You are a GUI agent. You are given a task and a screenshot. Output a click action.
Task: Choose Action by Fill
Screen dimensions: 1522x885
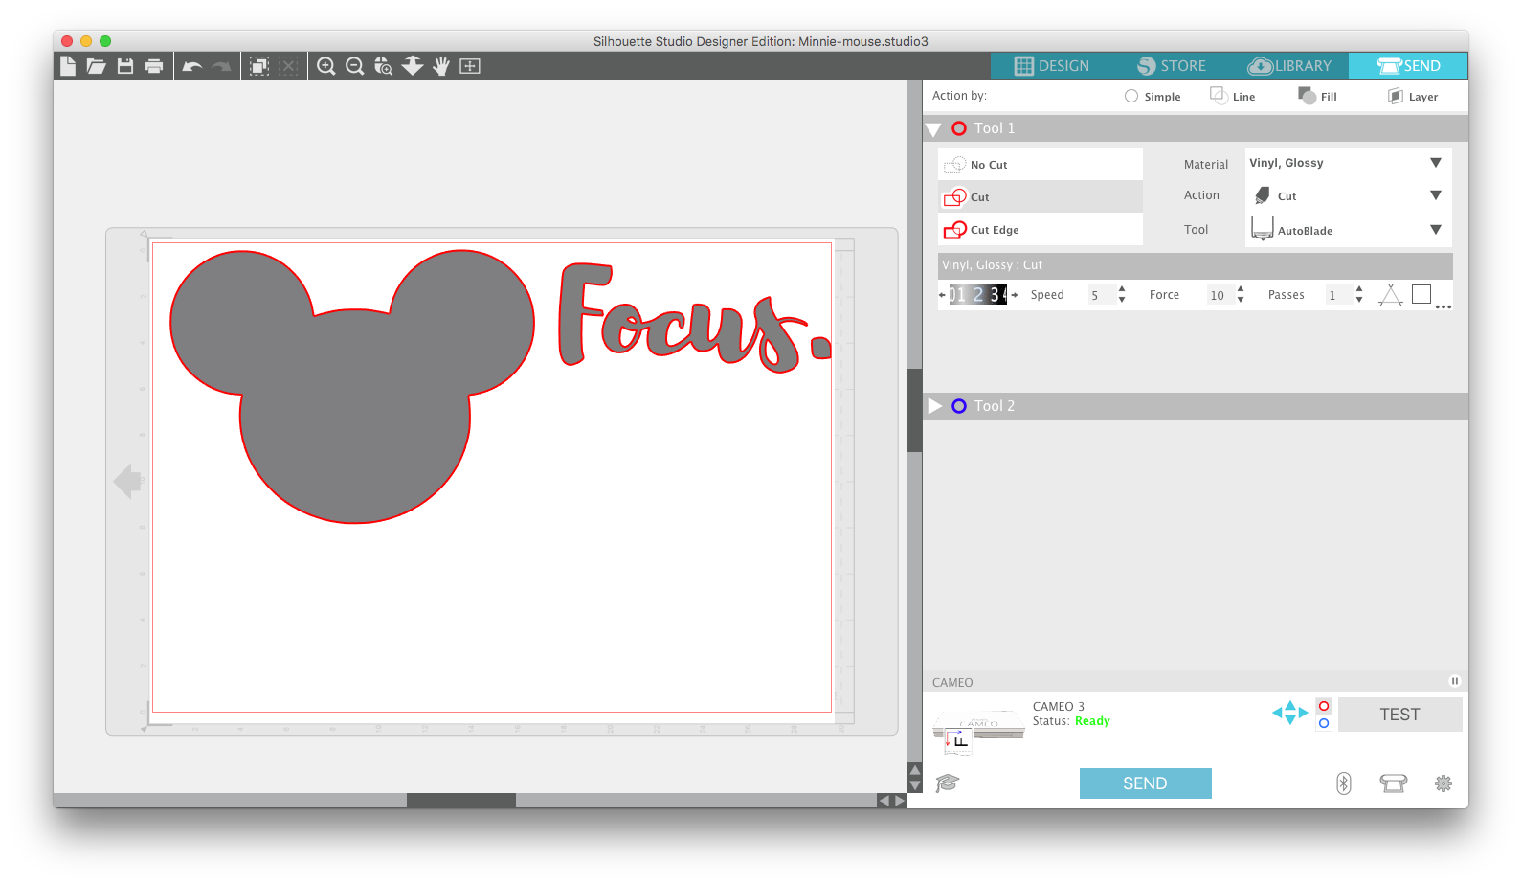coord(1318,96)
